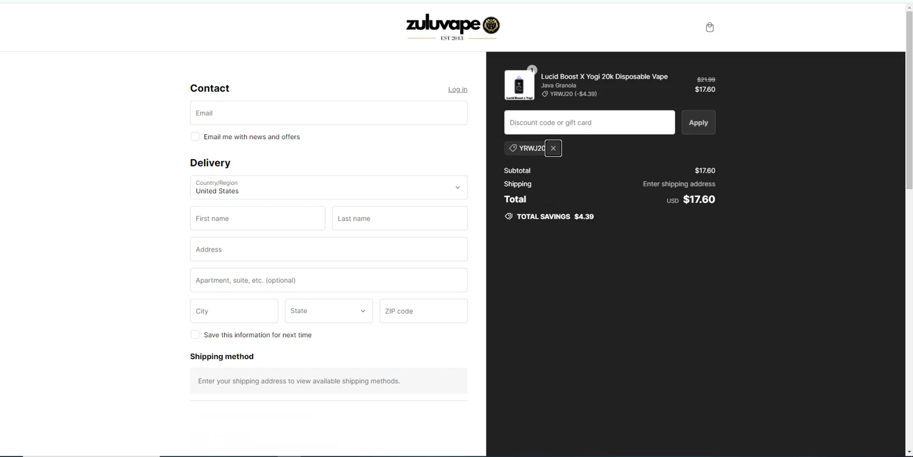The width and height of the screenshot is (913, 457).
Task: Open the Country/Region dropdown
Action: click(x=329, y=187)
